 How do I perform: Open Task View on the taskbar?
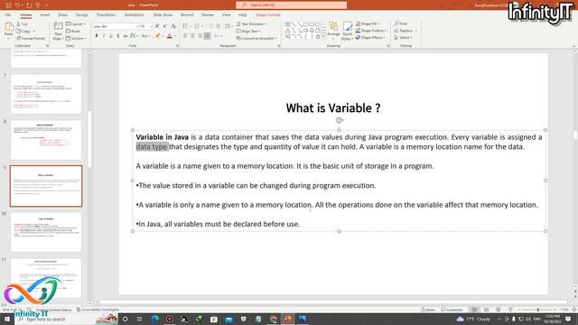pyautogui.click(x=140, y=319)
